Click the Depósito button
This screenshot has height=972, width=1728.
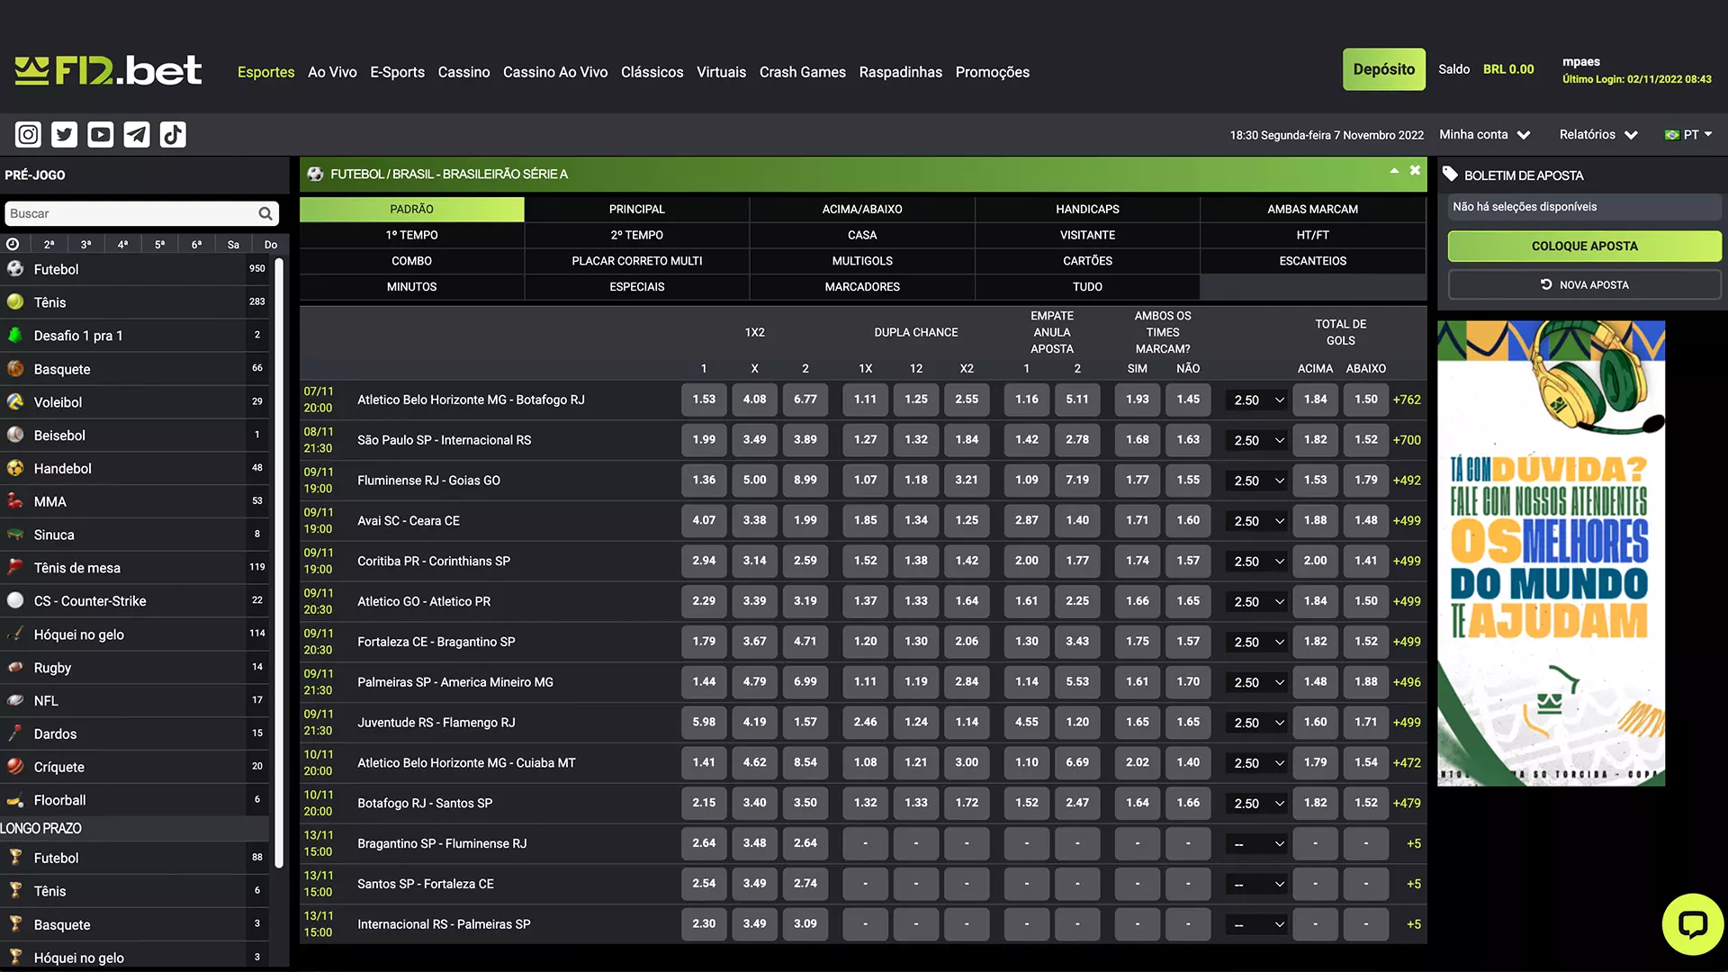click(x=1383, y=69)
